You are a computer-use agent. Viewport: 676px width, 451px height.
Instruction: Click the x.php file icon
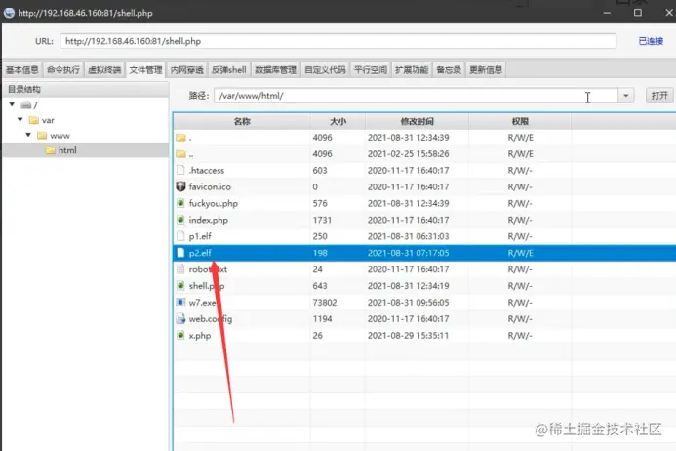pyautogui.click(x=180, y=336)
